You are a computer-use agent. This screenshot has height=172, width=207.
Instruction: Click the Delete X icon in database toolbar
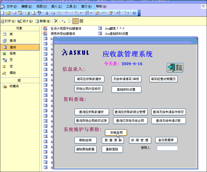(x=56, y=21)
